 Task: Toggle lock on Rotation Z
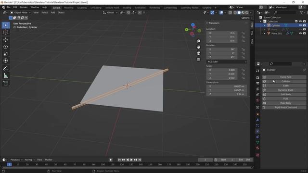pos(243,57)
